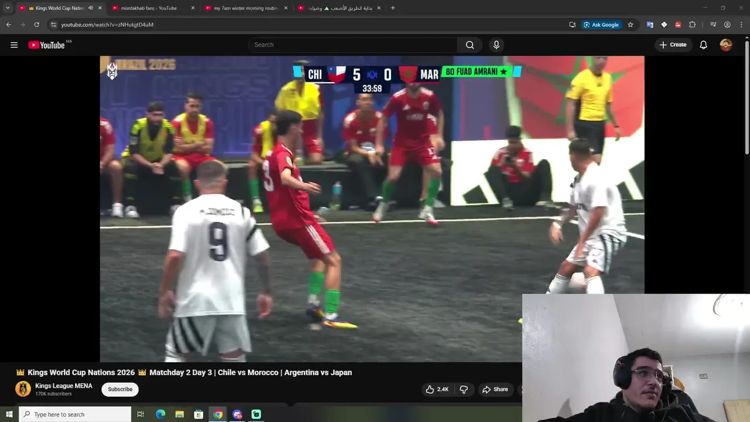Screen dimensions: 750x422
Task: Open Microsoft Store from the taskbar
Action: (199, 414)
